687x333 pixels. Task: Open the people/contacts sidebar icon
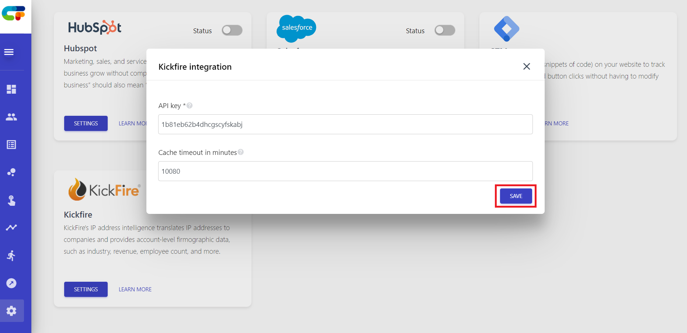tap(11, 117)
